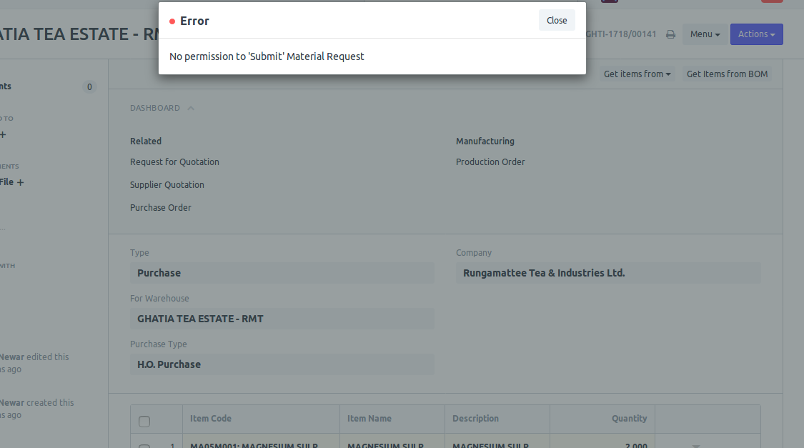This screenshot has width=804, height=448.
Task: Open attachments by clicking the Attach File plus icon
Action: 21,182
